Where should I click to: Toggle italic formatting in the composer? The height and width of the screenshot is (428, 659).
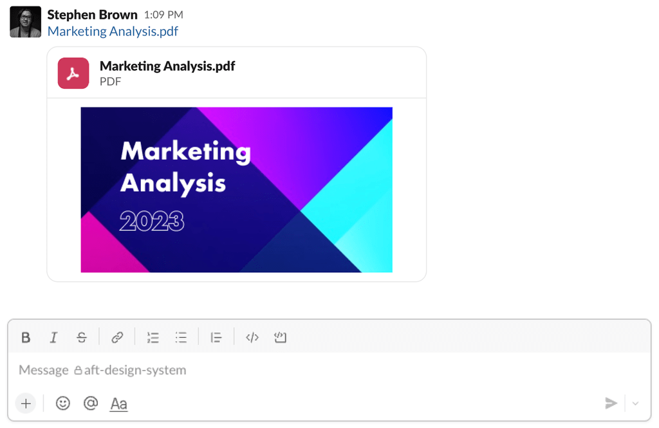coord(54,337)
